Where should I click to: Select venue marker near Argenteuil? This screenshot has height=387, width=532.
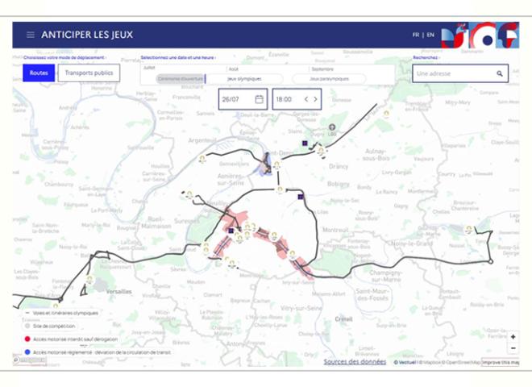tap(202, 159)
